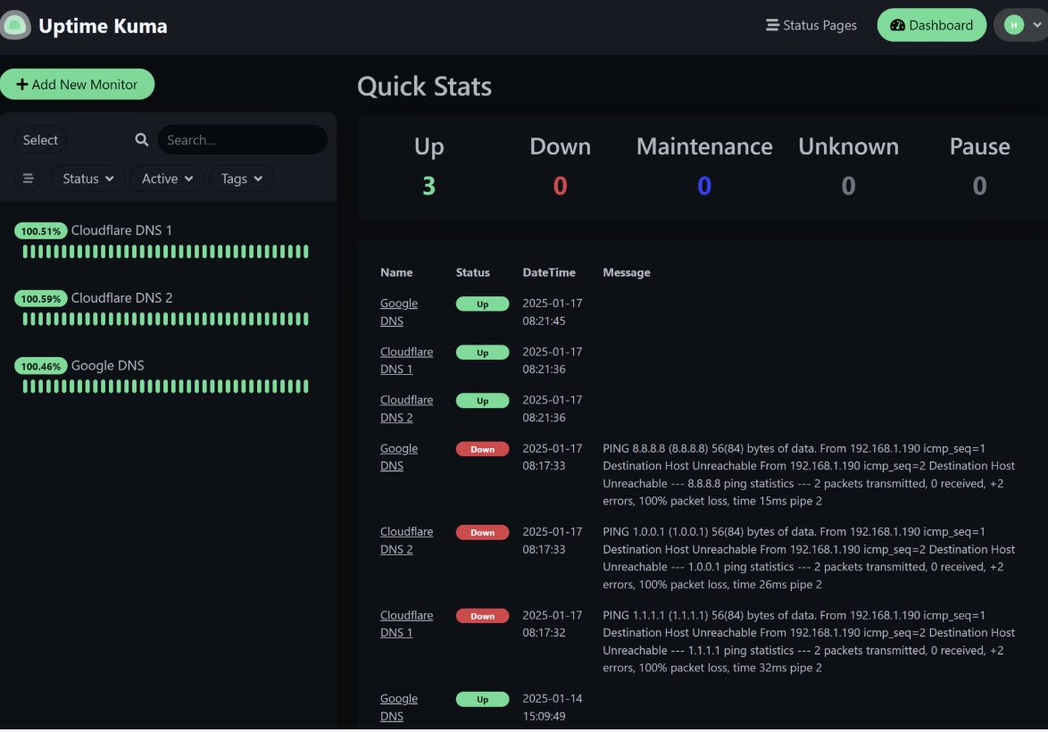Viewport: 1048px width, 732px height.
Task: Click the 100.51% uptime badge
Action: pyautogui.click(x=41, y=231)
